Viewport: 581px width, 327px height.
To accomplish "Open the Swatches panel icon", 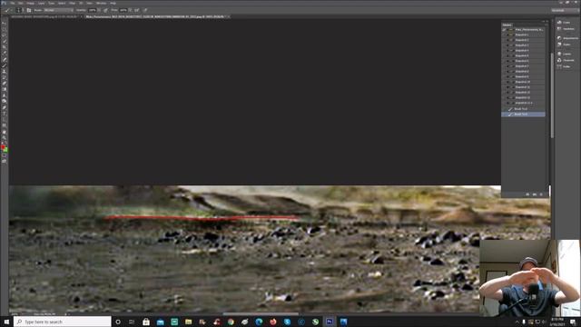I will tap(559, 28).
